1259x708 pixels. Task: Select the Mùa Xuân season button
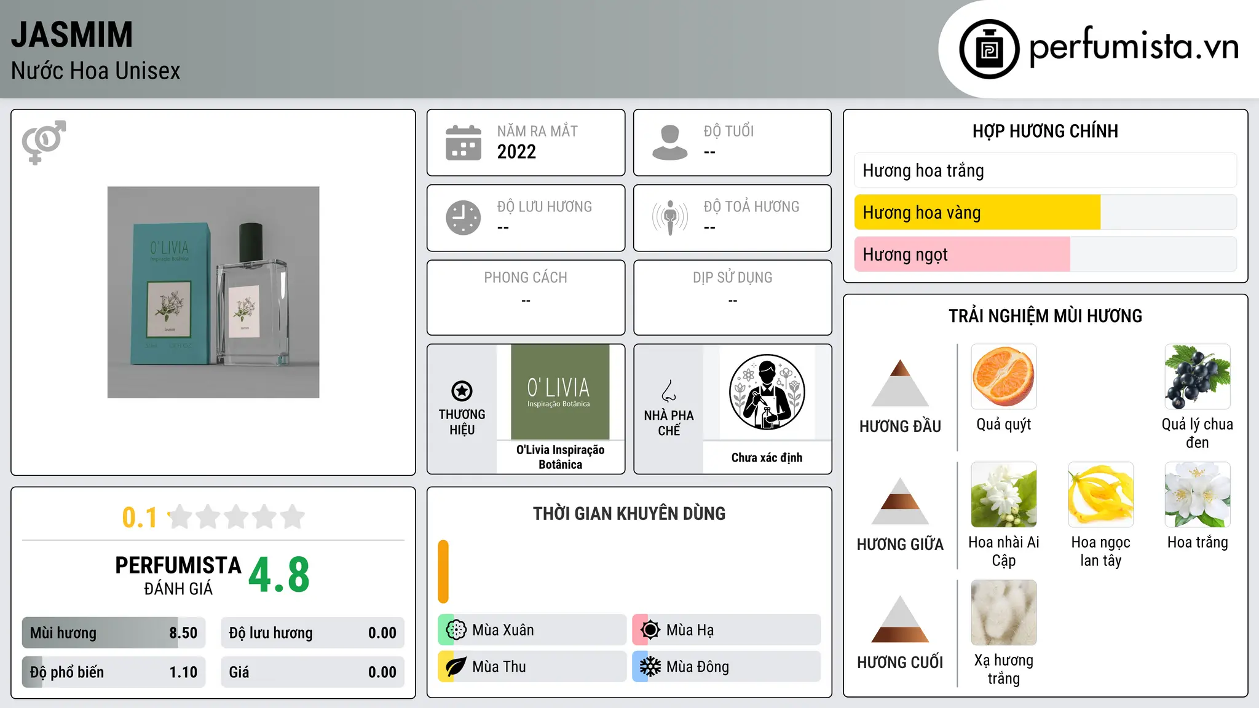tap(532, 630)
